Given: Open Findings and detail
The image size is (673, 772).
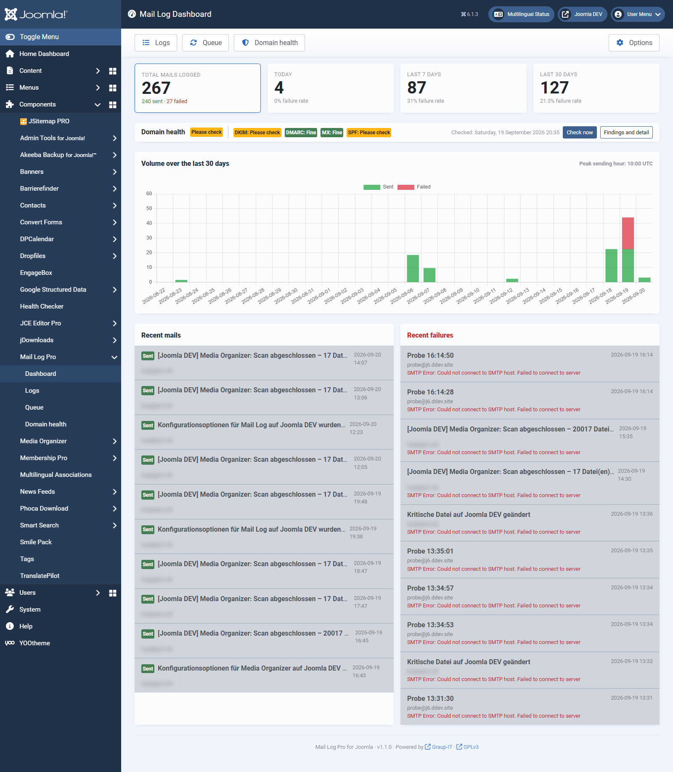Looking at the screenshot, I should pos(626,133).
